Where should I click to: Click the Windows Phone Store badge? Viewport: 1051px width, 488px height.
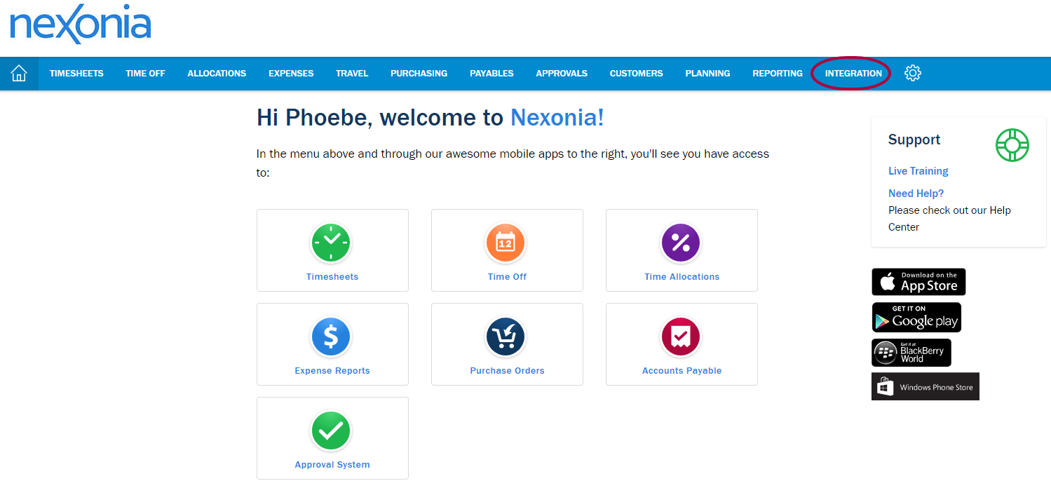tap(925, 387)
